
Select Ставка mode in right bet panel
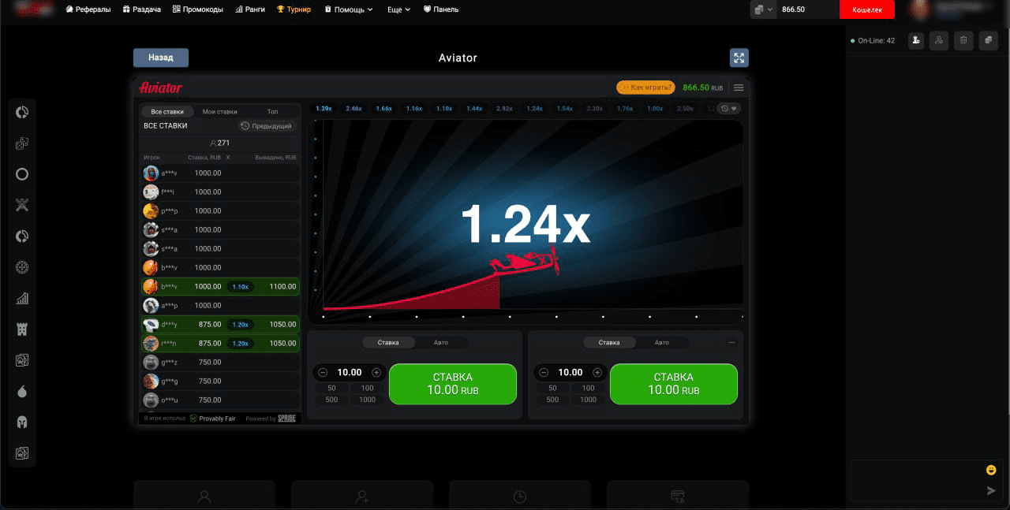point(609,343)
